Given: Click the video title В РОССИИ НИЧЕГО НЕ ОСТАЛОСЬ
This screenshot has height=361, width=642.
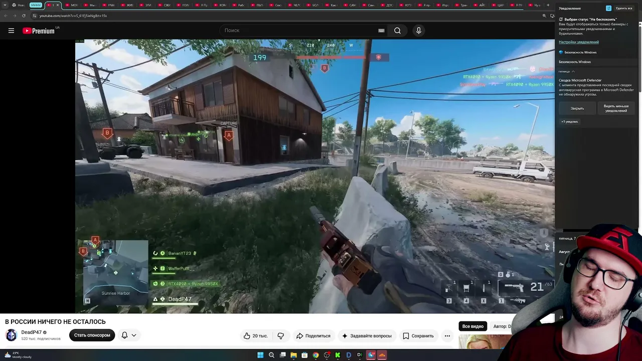Looking at the screenshot, I should [55, 322].
